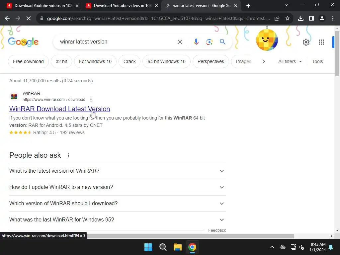This screenshot has height=255, width=340.
Task: Click 'About 11,700,000 results' text
Action: point(51,81)
